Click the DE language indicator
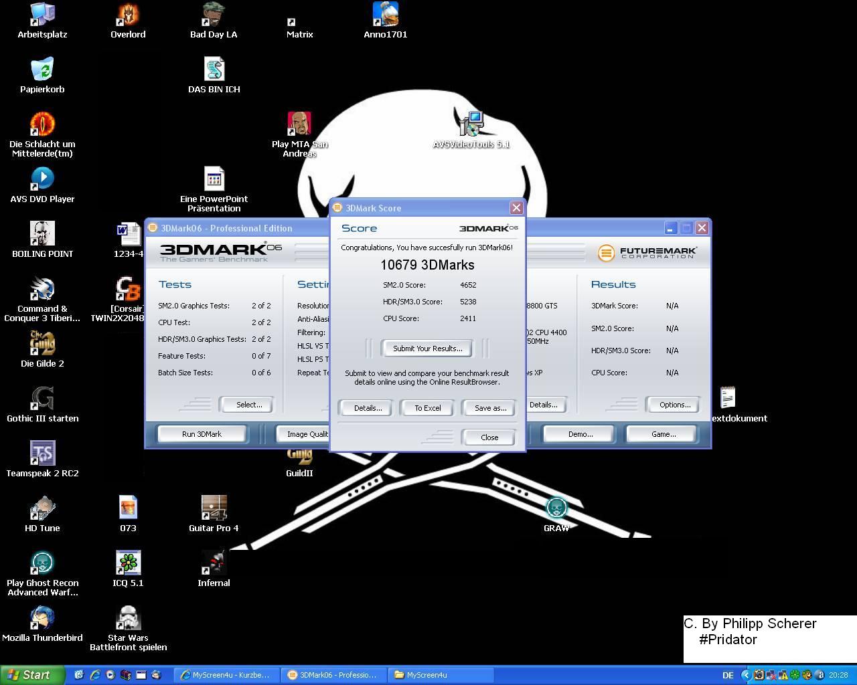 [x=728, y=676]
